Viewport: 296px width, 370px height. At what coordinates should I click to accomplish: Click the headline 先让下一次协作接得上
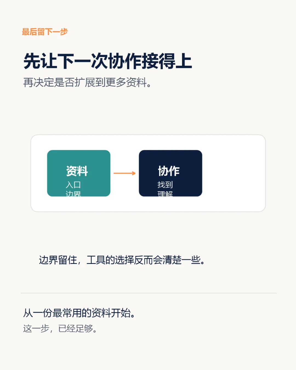[x=108, y=61]
